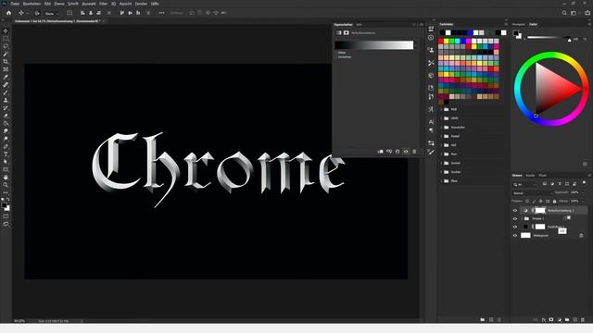Delete adjustment trash icon in Properties panel
Image resolution: width=593 pixels, height=333 pixels.
(x=414, y=152)
